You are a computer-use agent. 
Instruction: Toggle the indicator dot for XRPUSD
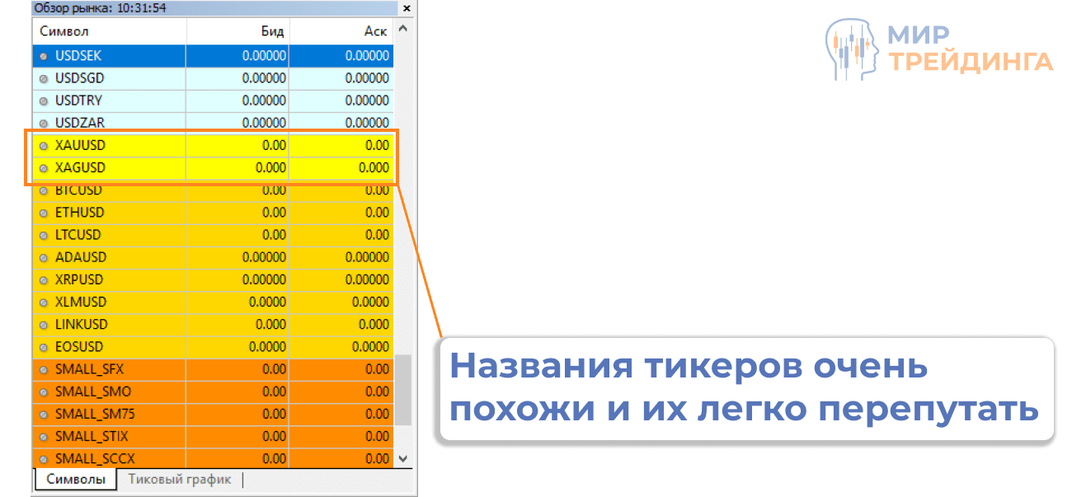pos(41,279)
